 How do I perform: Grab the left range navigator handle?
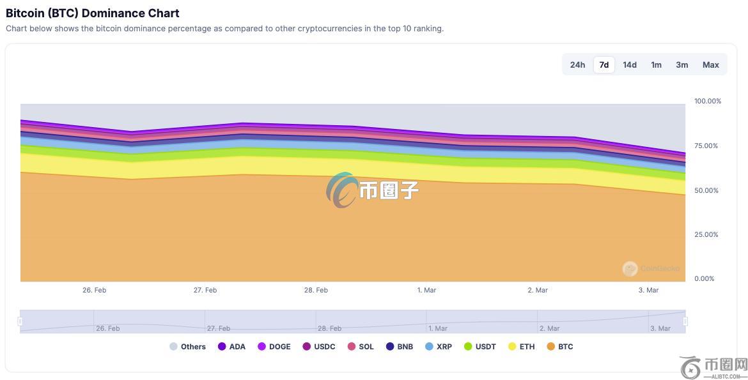point(20,321)
